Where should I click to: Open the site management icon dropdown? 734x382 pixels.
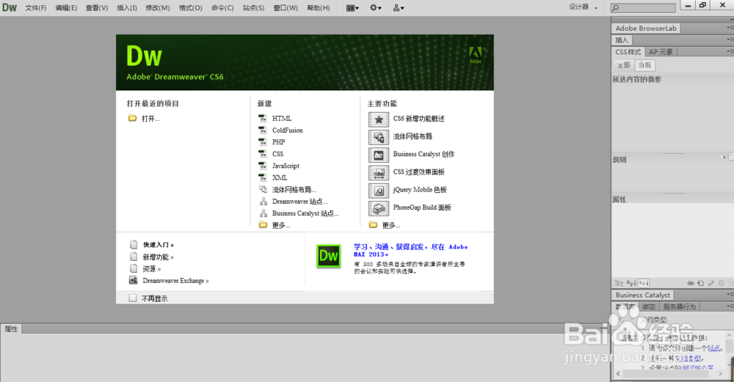(399, 8)
